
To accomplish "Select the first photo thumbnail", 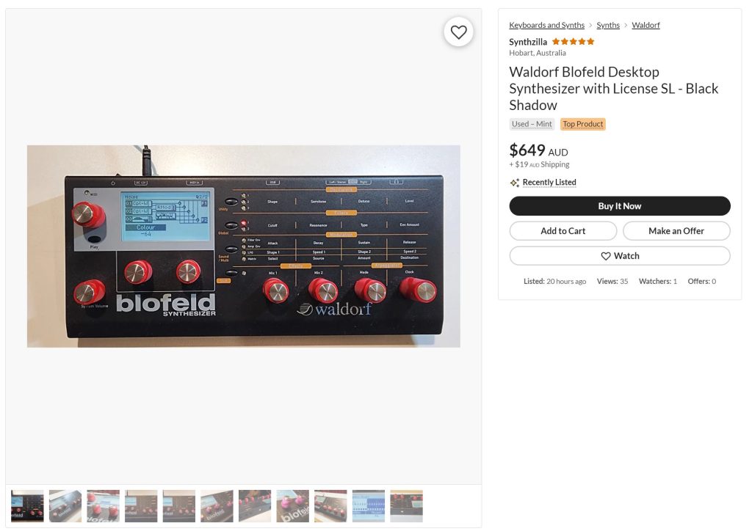I will 27,505.
